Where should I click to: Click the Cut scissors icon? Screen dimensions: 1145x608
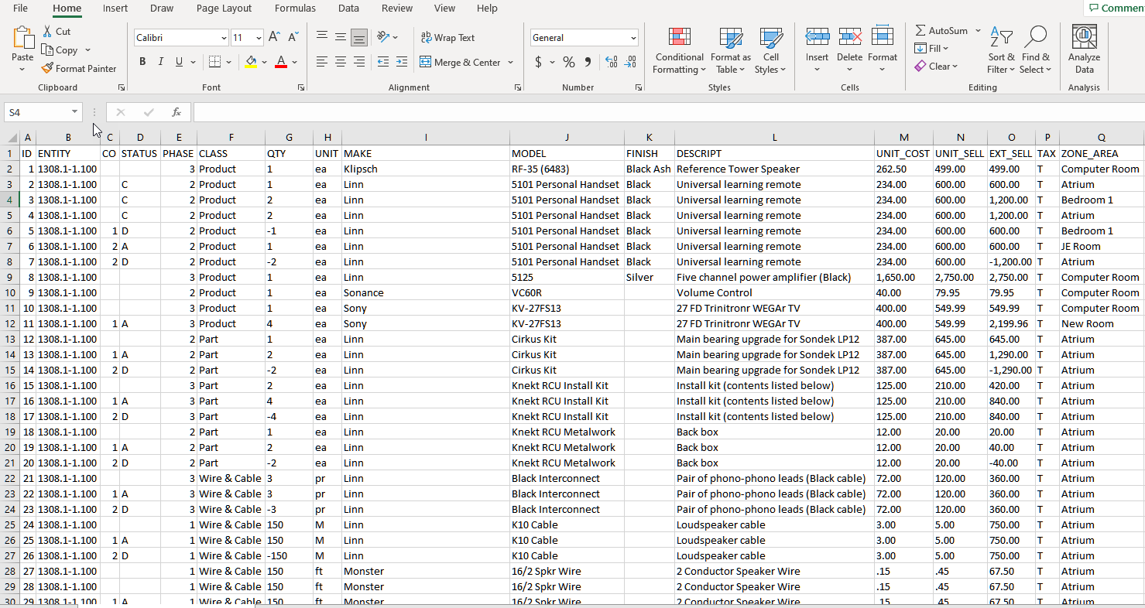(x=47, y=32)
